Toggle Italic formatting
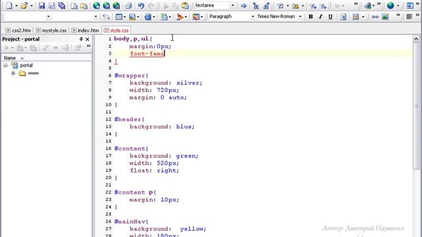Image resolution: width=422 pixels, height=237 pixels. point(320,16)
